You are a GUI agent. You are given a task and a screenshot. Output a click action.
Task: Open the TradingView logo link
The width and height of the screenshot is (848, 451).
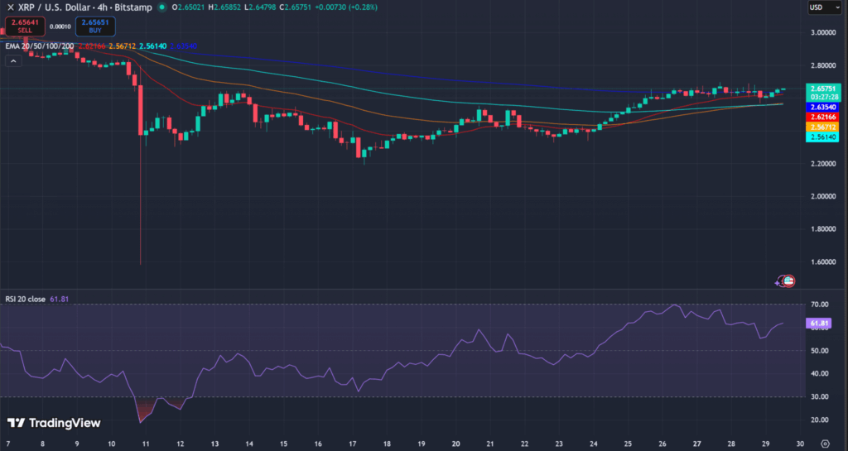(54, 423)
